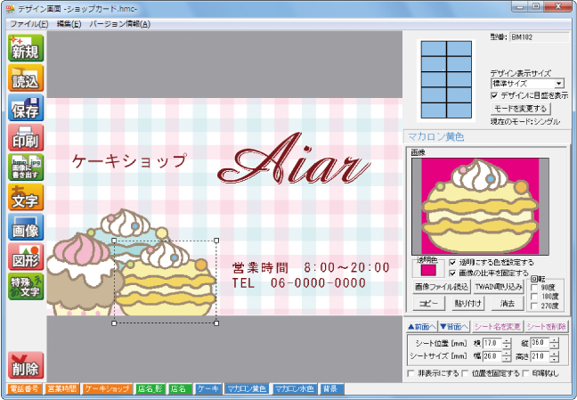The image size is (577, 400).
Task: Enable the 90度 rotation checkbox
Action: point(534,288)
